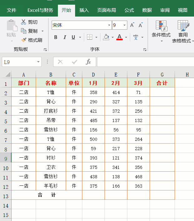Click the wén phonetic guide icon
This screenshot has width=194, height=221.
tap(136, 37)
